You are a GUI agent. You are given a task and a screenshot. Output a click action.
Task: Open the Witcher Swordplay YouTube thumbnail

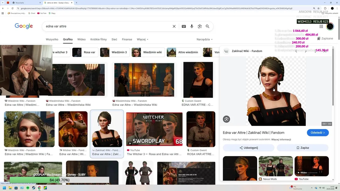[x=154, y=130]
